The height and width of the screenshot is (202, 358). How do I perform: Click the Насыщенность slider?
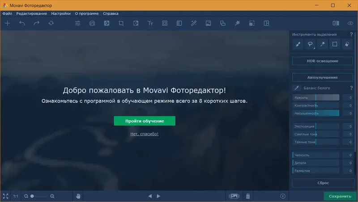[x=316, y=113]
